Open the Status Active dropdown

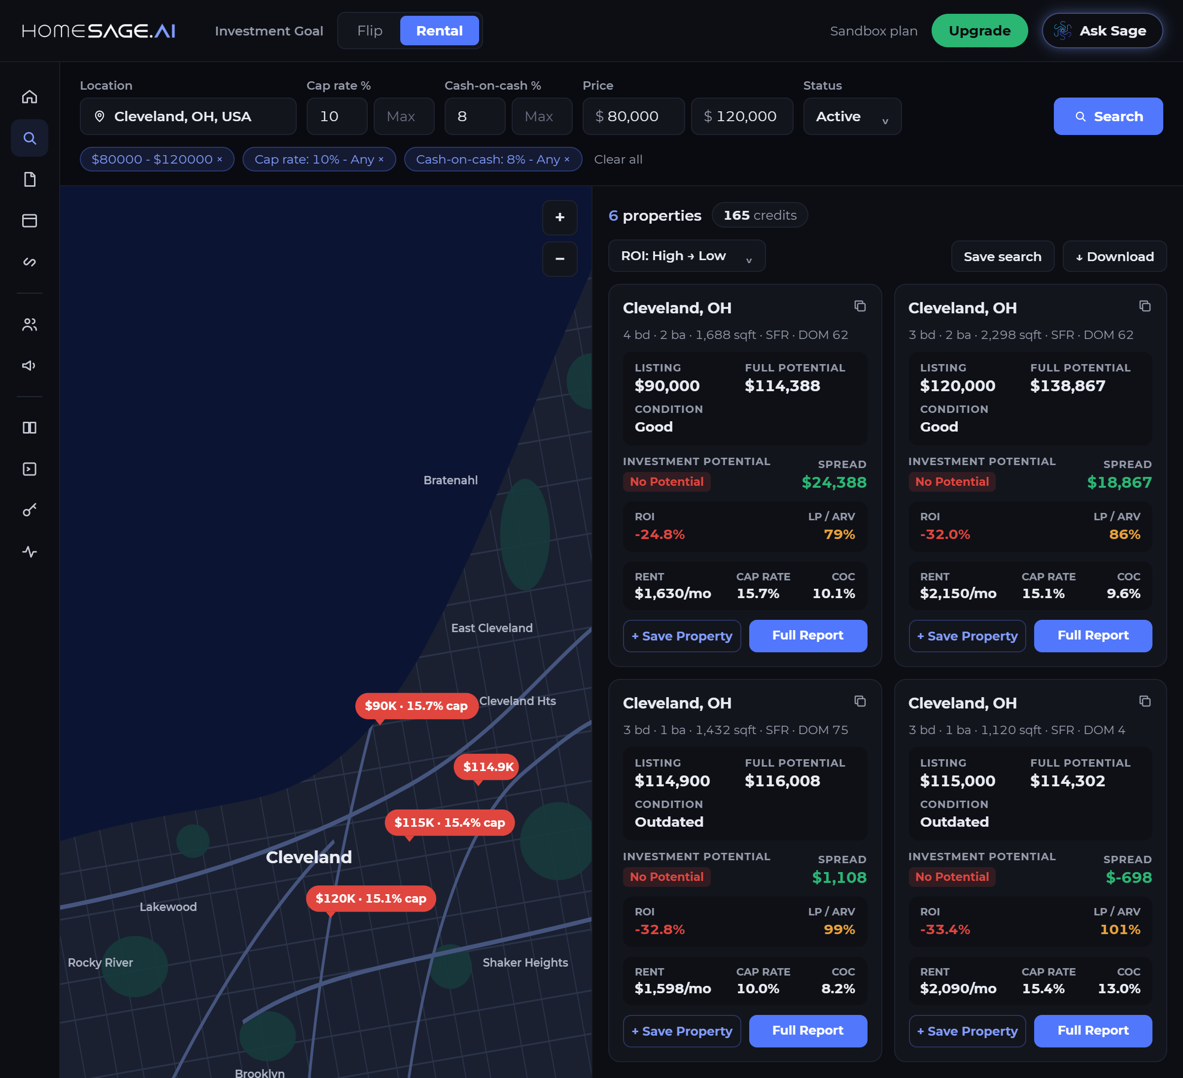point(852,116)
